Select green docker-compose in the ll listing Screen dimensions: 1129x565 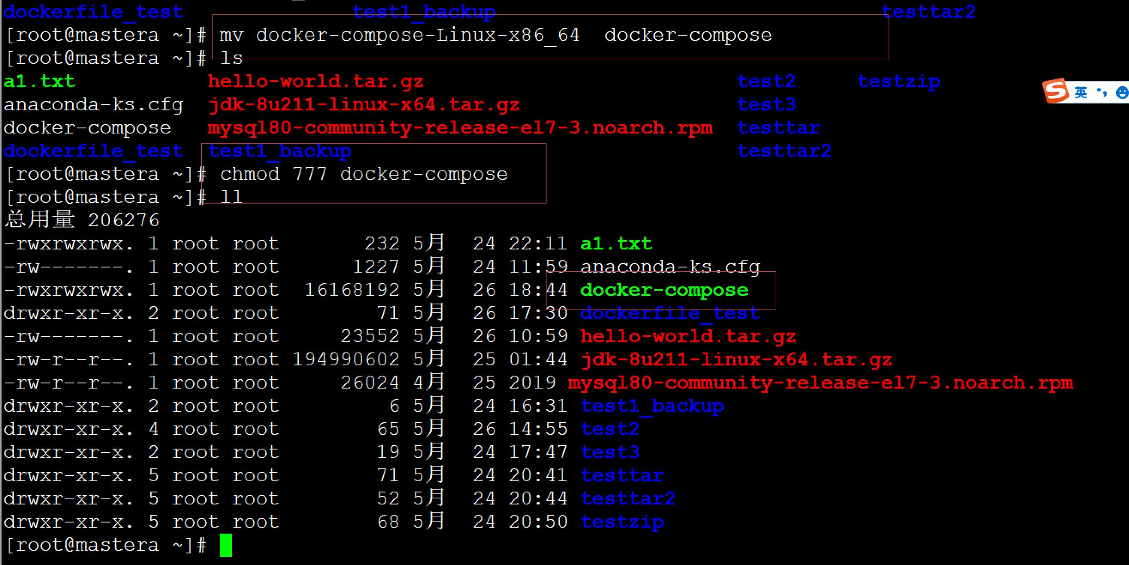(664, 291)
